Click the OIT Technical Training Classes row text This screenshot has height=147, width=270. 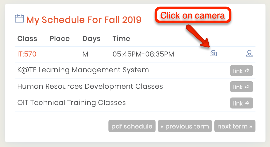pyautogui.click(x=71, y=102)
